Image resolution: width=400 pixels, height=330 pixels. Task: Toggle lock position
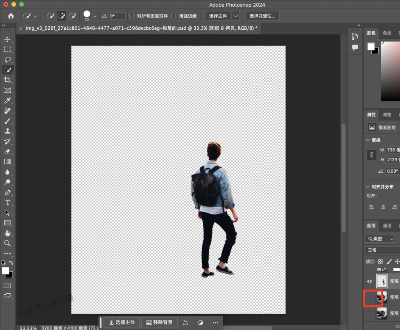pyautogui.click(x=397, y=261)
